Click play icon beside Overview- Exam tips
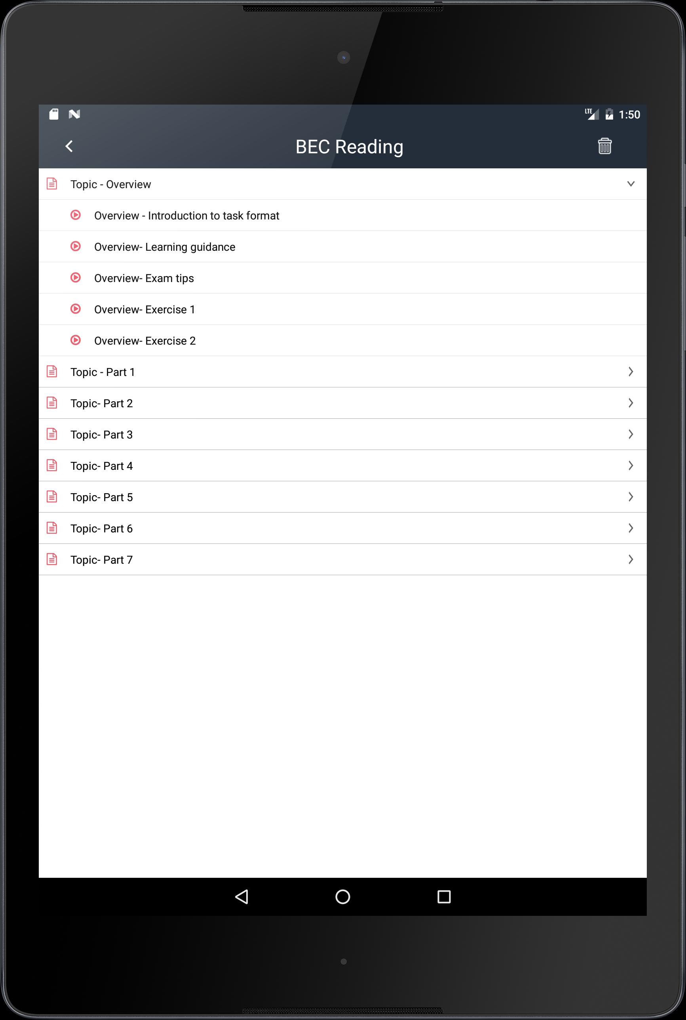Image resolution: width=686 pixels, height=1020 pixels. (x=76, y=278)
